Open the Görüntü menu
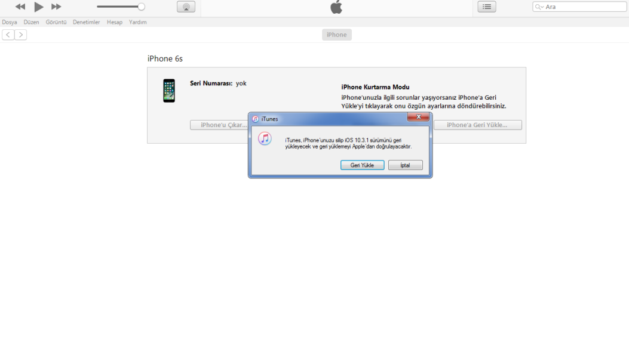The height and width of the screenshot is (358, 629). pos(56,22)
